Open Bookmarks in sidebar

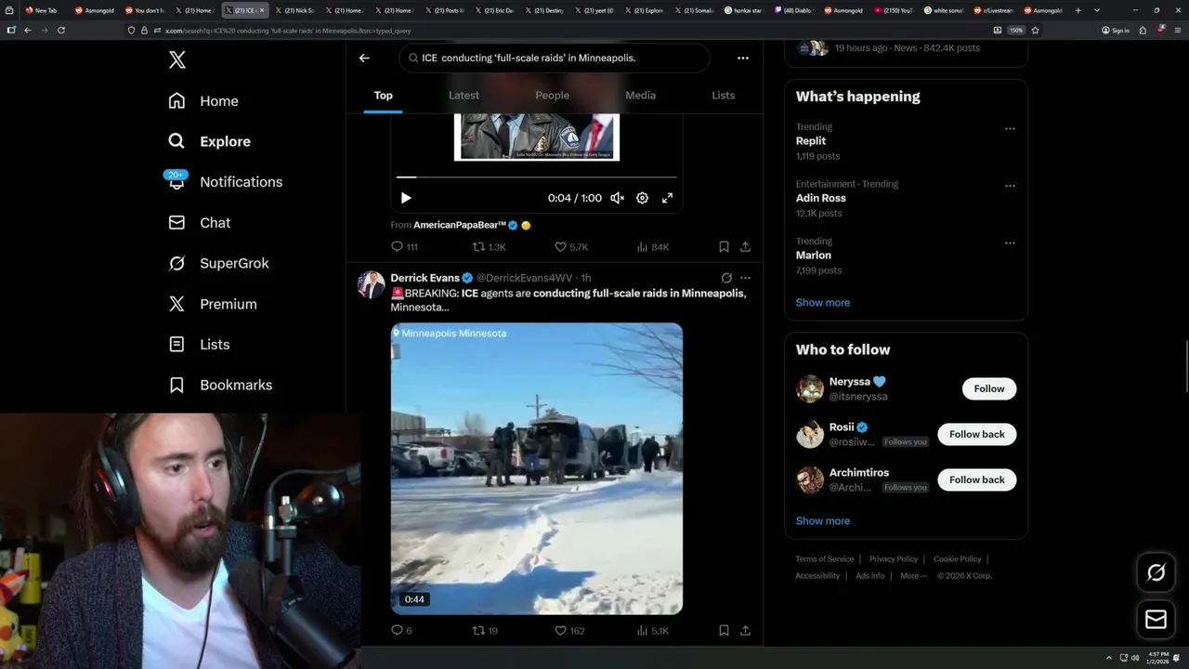[220, 385]
